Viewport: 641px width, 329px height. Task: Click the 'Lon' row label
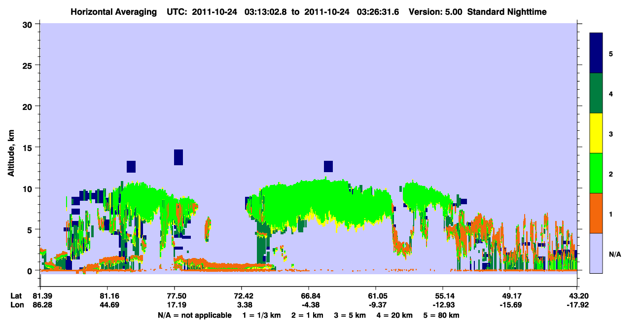(17, 305)
